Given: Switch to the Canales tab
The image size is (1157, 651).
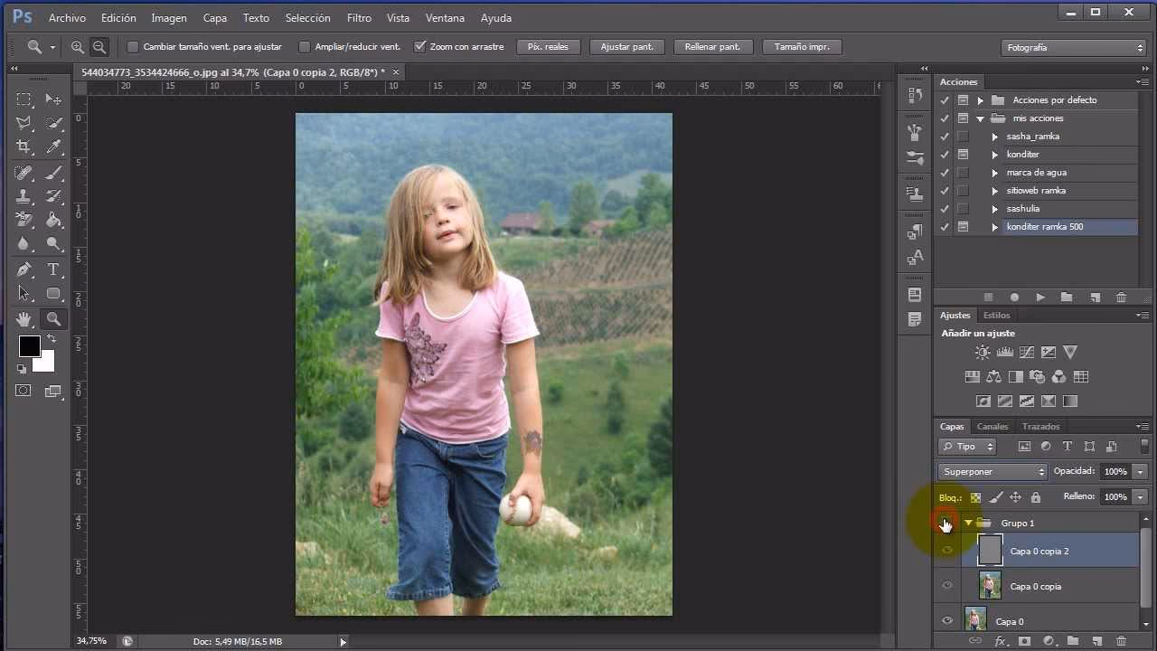Looking at the screenshot, I should click(x=992, y=426).
